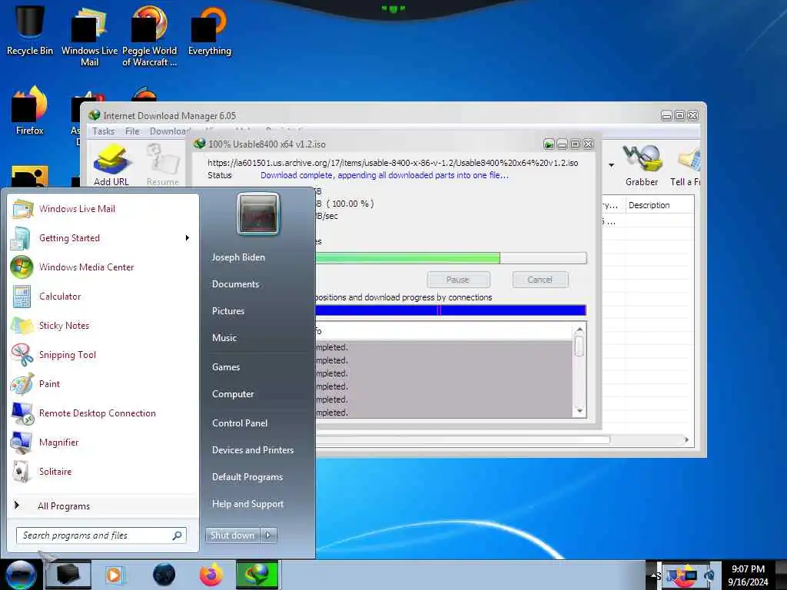This screenshot has width=787, height=590.
Task: Open Windows Live Mail desktop icon
Action: pos(89,35)
